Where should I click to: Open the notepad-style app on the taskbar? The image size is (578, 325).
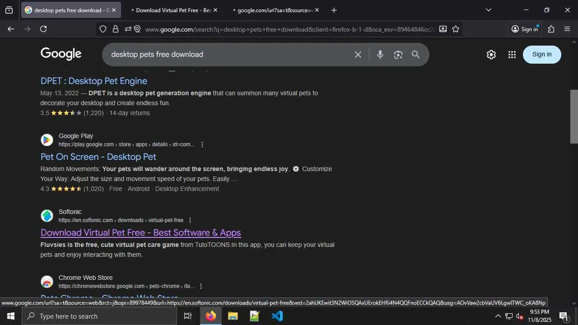pos(255,316)
